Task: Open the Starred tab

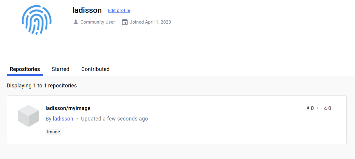Action: tap(61, 69)
